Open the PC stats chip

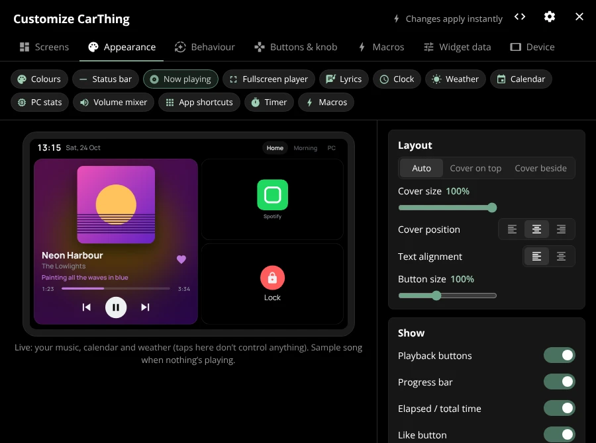tap(40, 102)
